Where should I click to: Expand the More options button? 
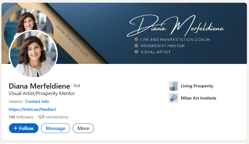pos(83,128)
